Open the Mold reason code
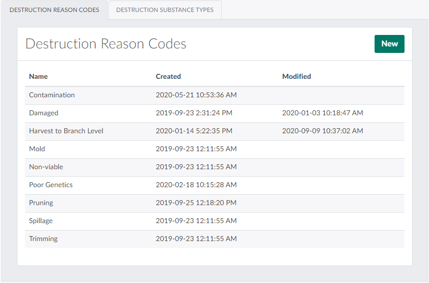Image resolution: width=429 pixels, height=283 pixels. coord(37,149)
